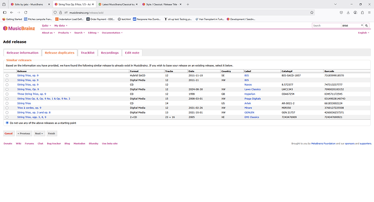374x202 pixels.
Task: Switch to Edit note tab
Action: (132, 53)
